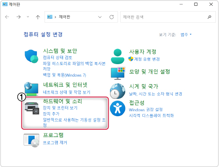The image size is (219, 167).
Task: Click the User Accounts person icon
Action: tap(118, 57)
